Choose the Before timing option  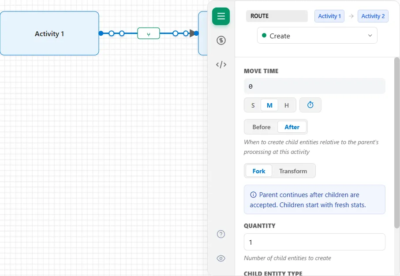point(261,127)
